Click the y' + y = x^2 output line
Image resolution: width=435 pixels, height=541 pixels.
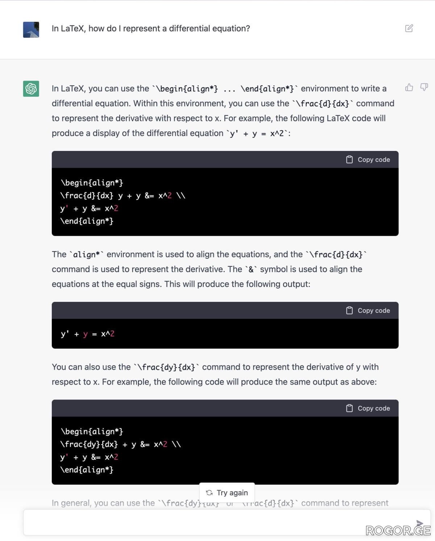88,334
